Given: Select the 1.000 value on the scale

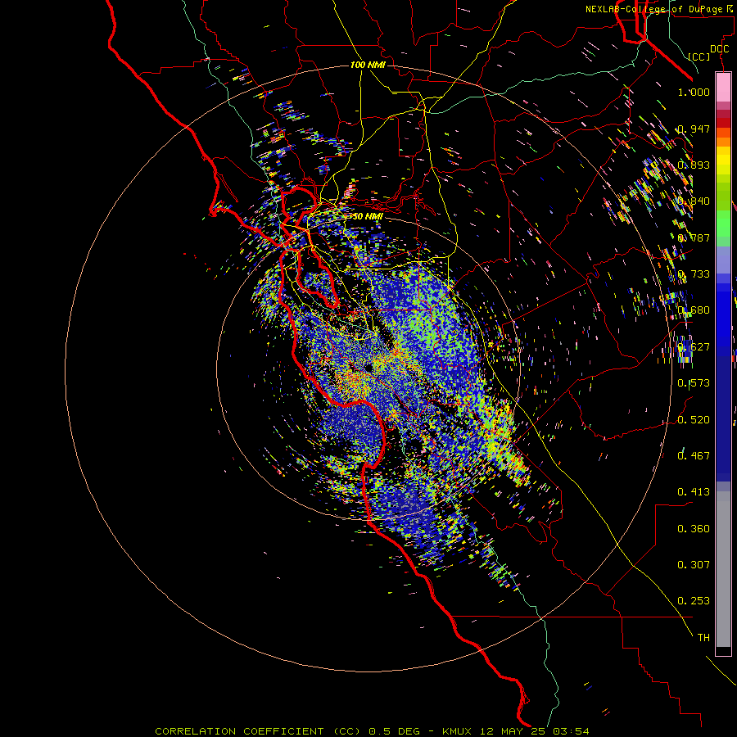Looking at the screenshot, I should [694, 92].
